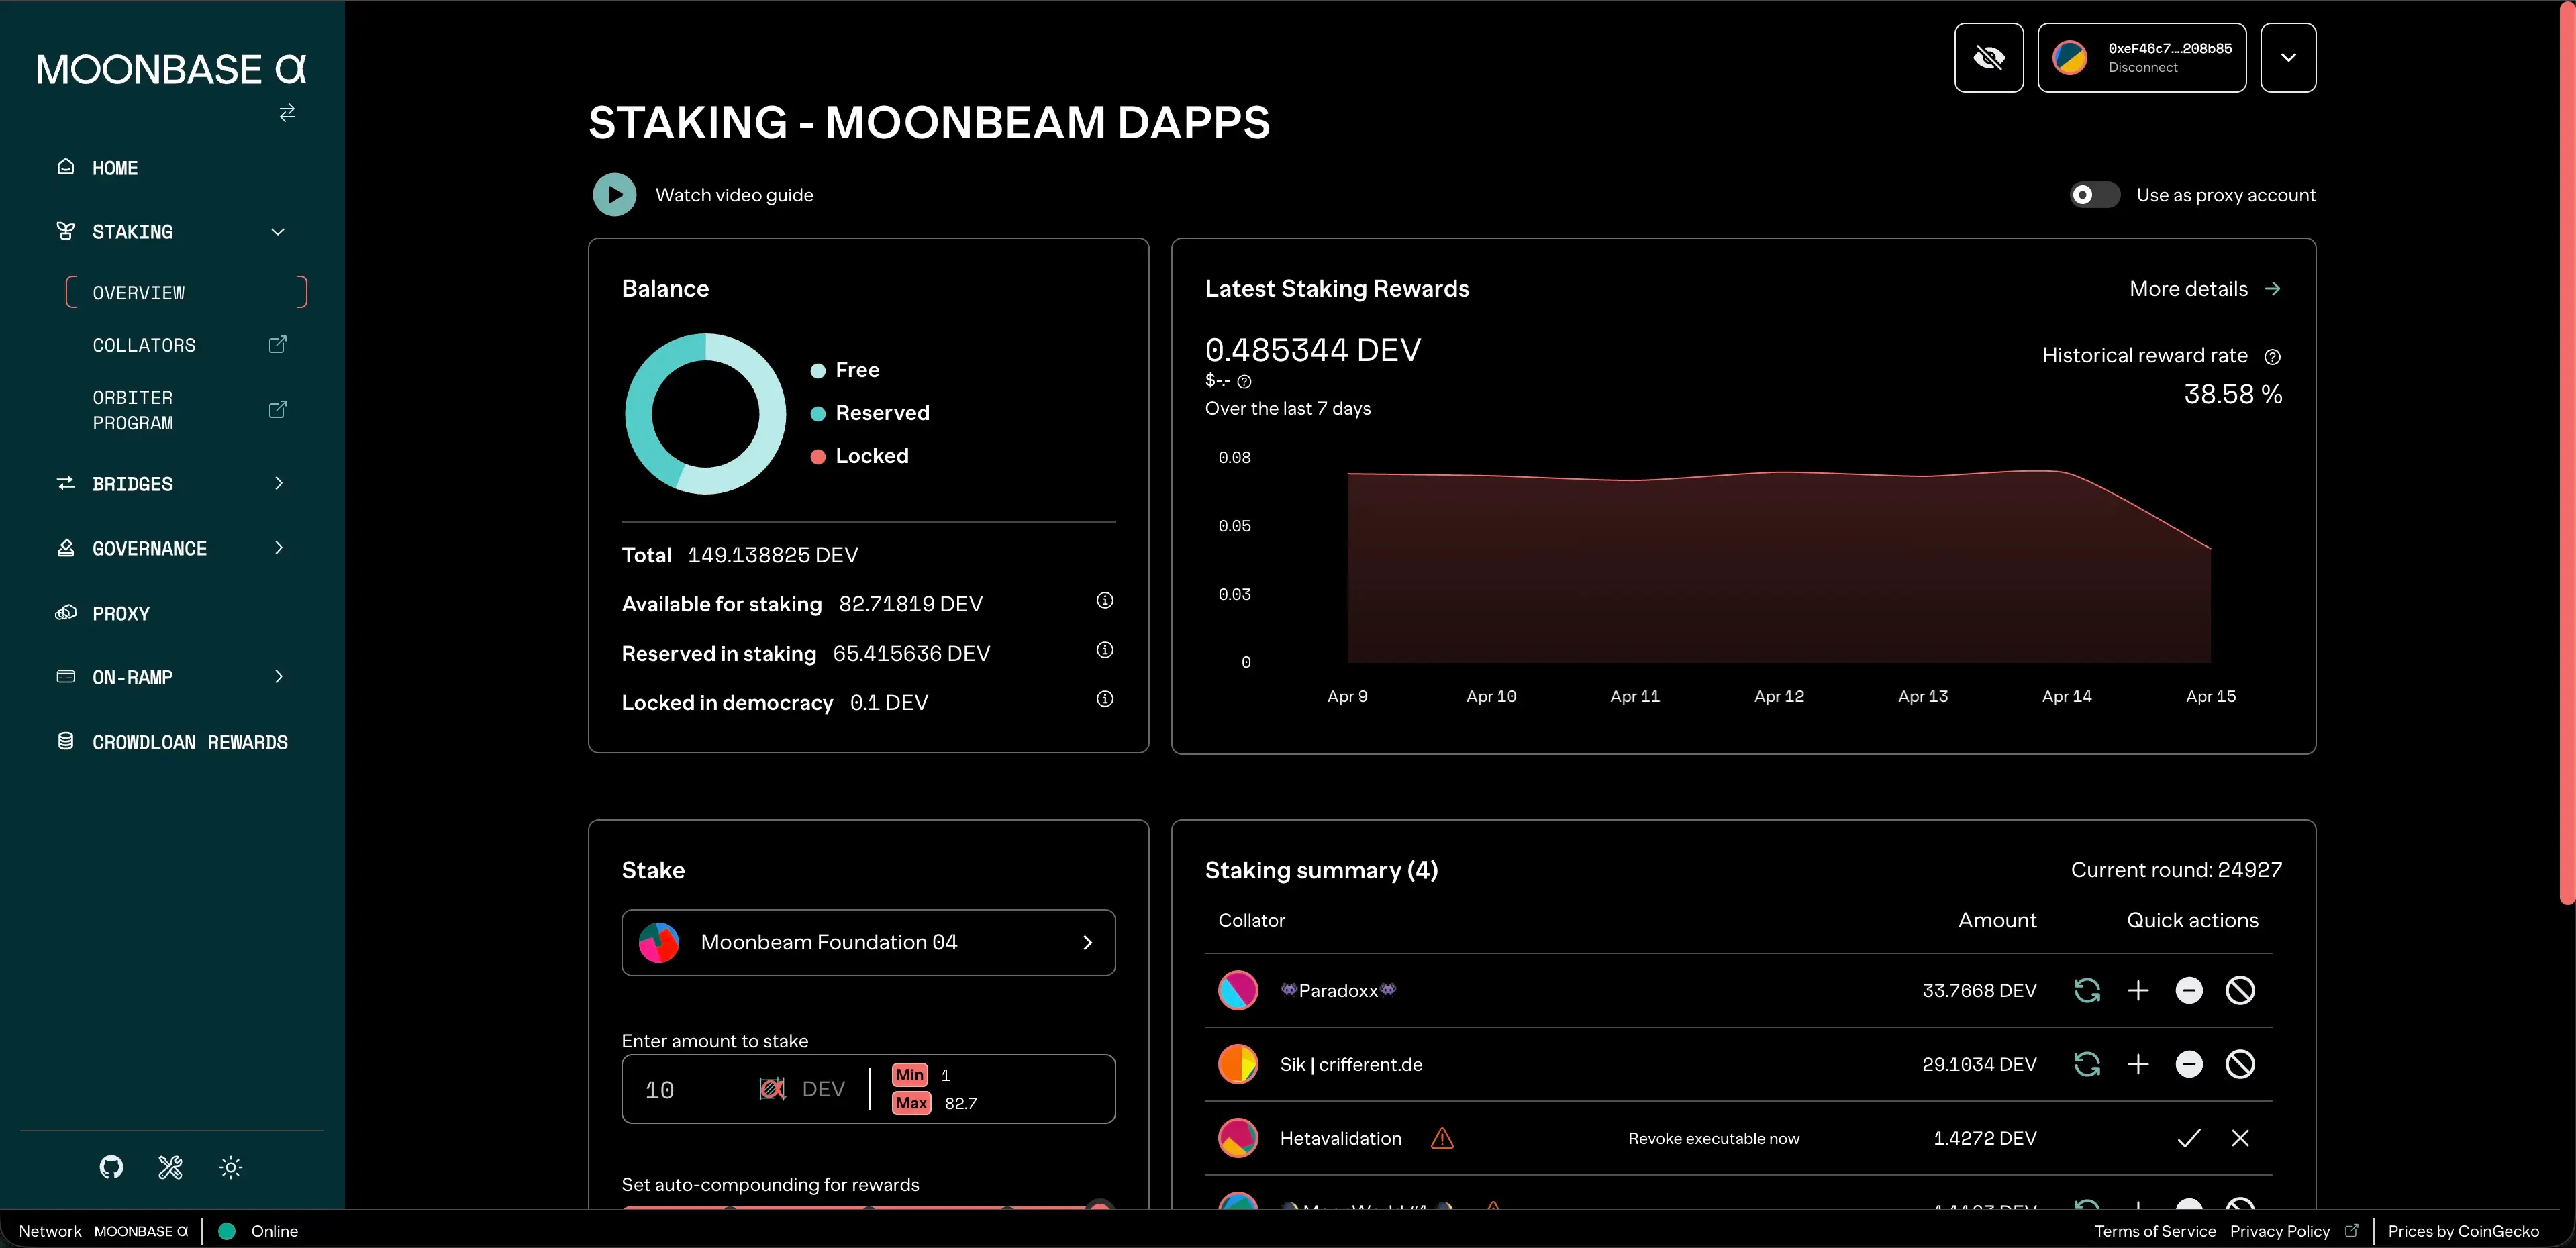Click auto-compound refresh icon for Sik | crifferent.de
The width and height of the screenshot is (2576, 1248).
click(x=2087, y=1064)
